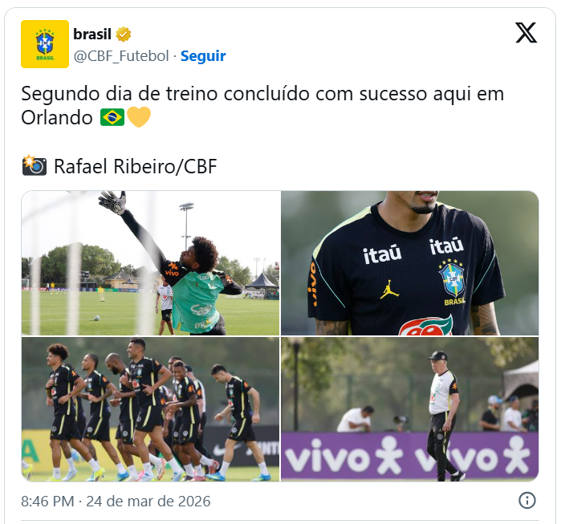Open the Itaú training shirt photo
Screen dimensions: 561x524
[x=409, y=263]
